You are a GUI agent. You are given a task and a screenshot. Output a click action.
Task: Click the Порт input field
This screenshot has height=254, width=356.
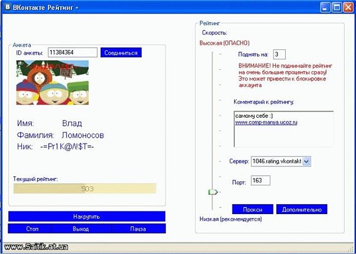pyautogui.click(x=260, y=181)
